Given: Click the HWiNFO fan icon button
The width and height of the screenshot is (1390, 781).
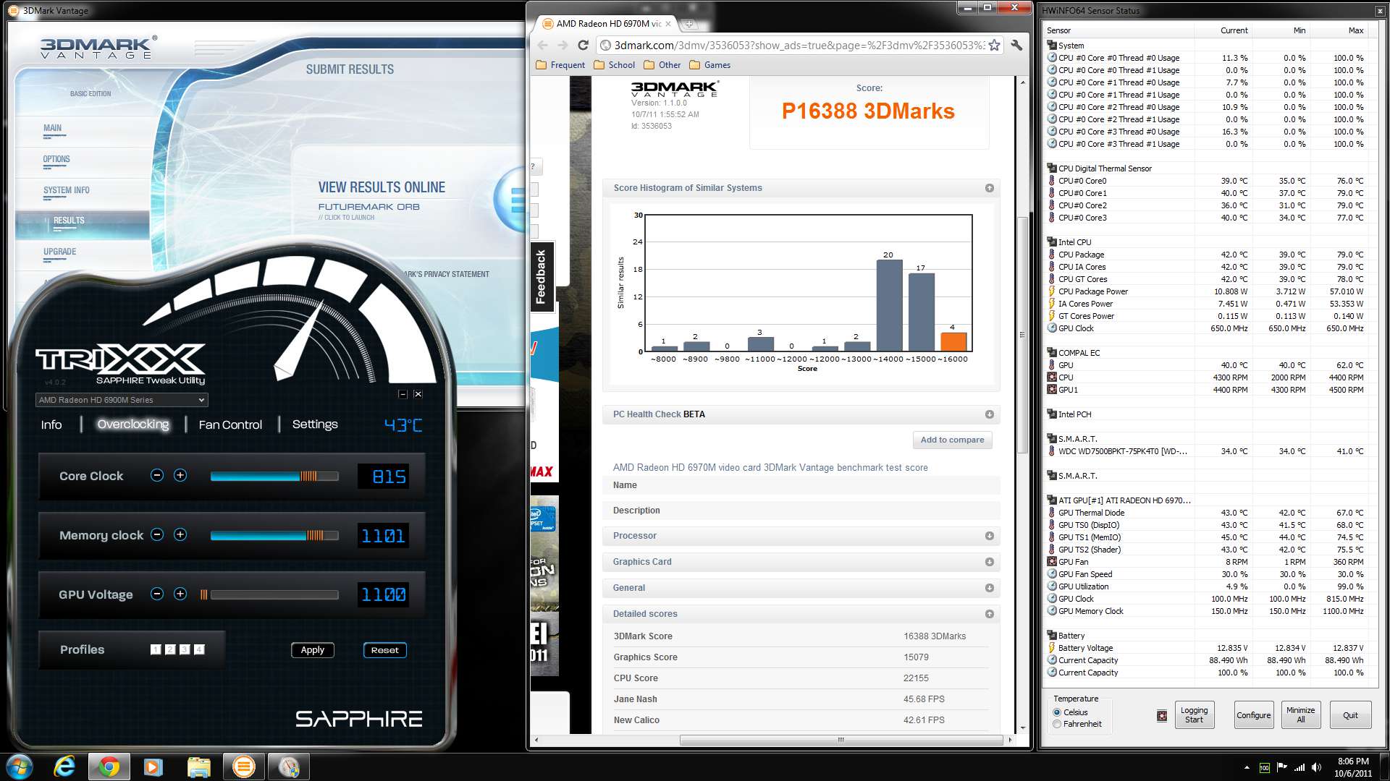Looking at the screenshot, I should coord(1162,716).
